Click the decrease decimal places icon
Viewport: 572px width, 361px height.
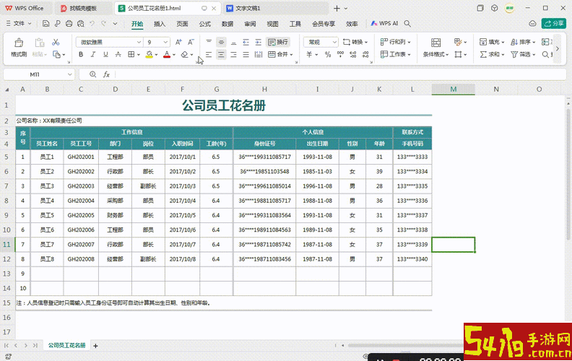[x=365, y=54]
